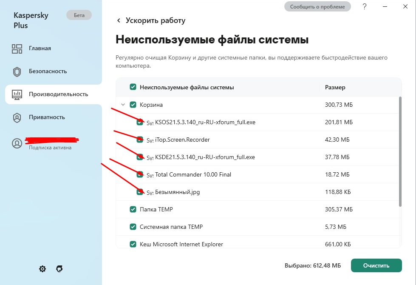Click Выбрано: 612,48 МБ summary text
Viewport: 416px width, 285px height.
(313, 265)
